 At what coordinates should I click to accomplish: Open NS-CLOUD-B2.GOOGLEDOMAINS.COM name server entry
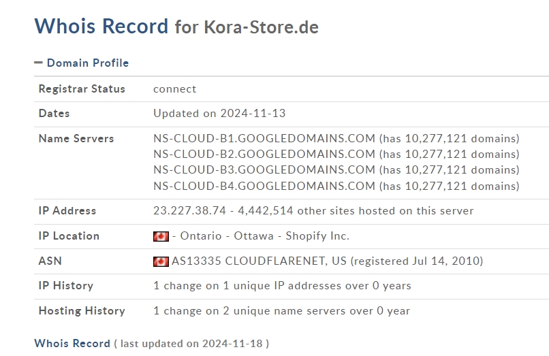click(x=264, y=155)
